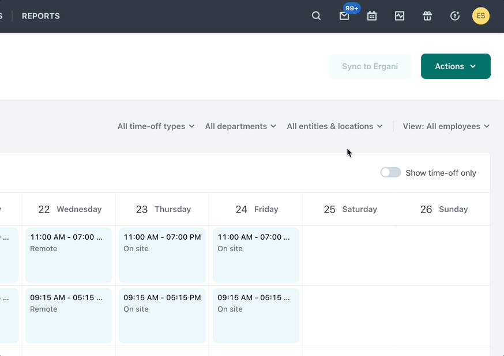Open the gift box icon

427,16
